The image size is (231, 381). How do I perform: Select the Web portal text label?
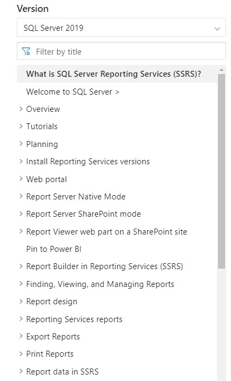coord(46,179)
